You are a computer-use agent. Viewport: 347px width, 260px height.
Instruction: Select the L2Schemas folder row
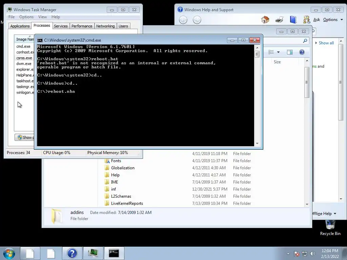178,196
